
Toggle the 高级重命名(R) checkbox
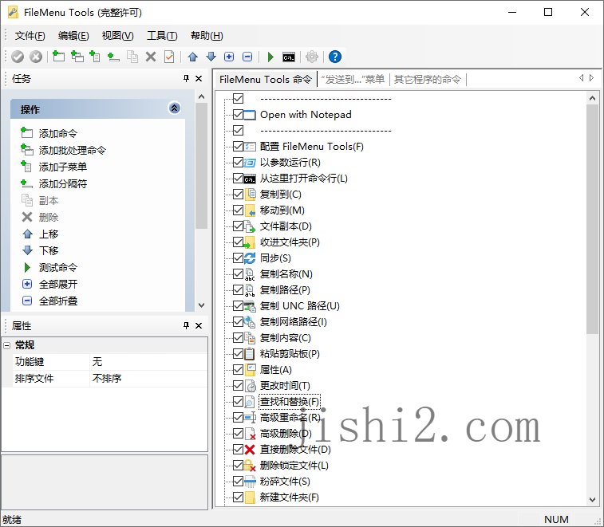point(238,417)
